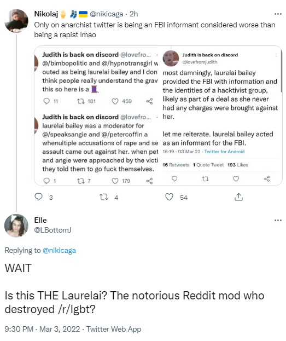
Task: View 16 Retweets on Judith's tweet
Action: (x=176, y=165)
